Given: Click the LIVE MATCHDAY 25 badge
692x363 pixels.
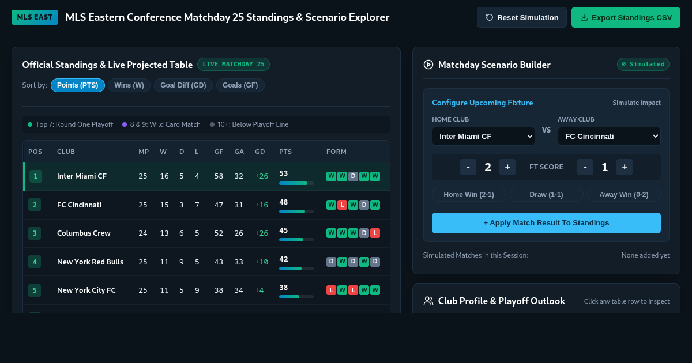Looking at the screenshot, I should (x=234, y=65).
